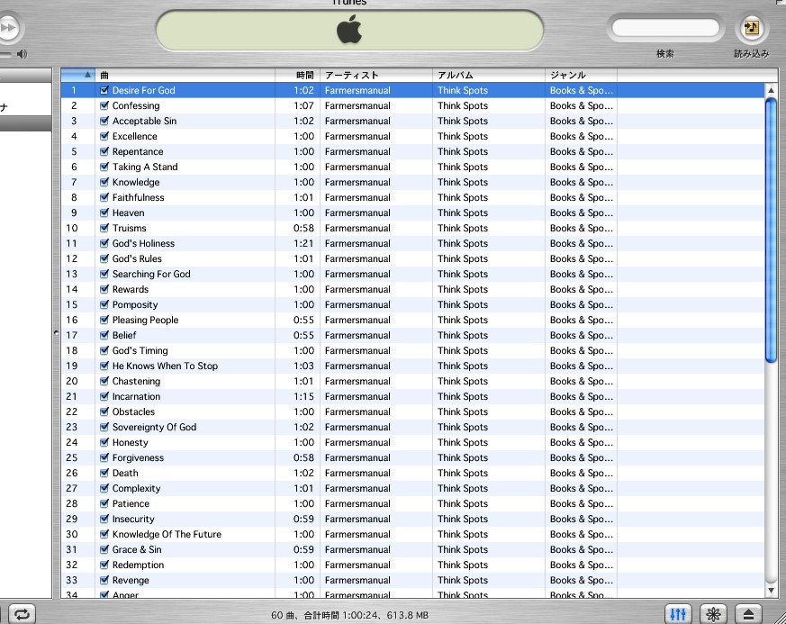Select the Truisms track title
Screen dimensions: 786x624
coord(130,228)
